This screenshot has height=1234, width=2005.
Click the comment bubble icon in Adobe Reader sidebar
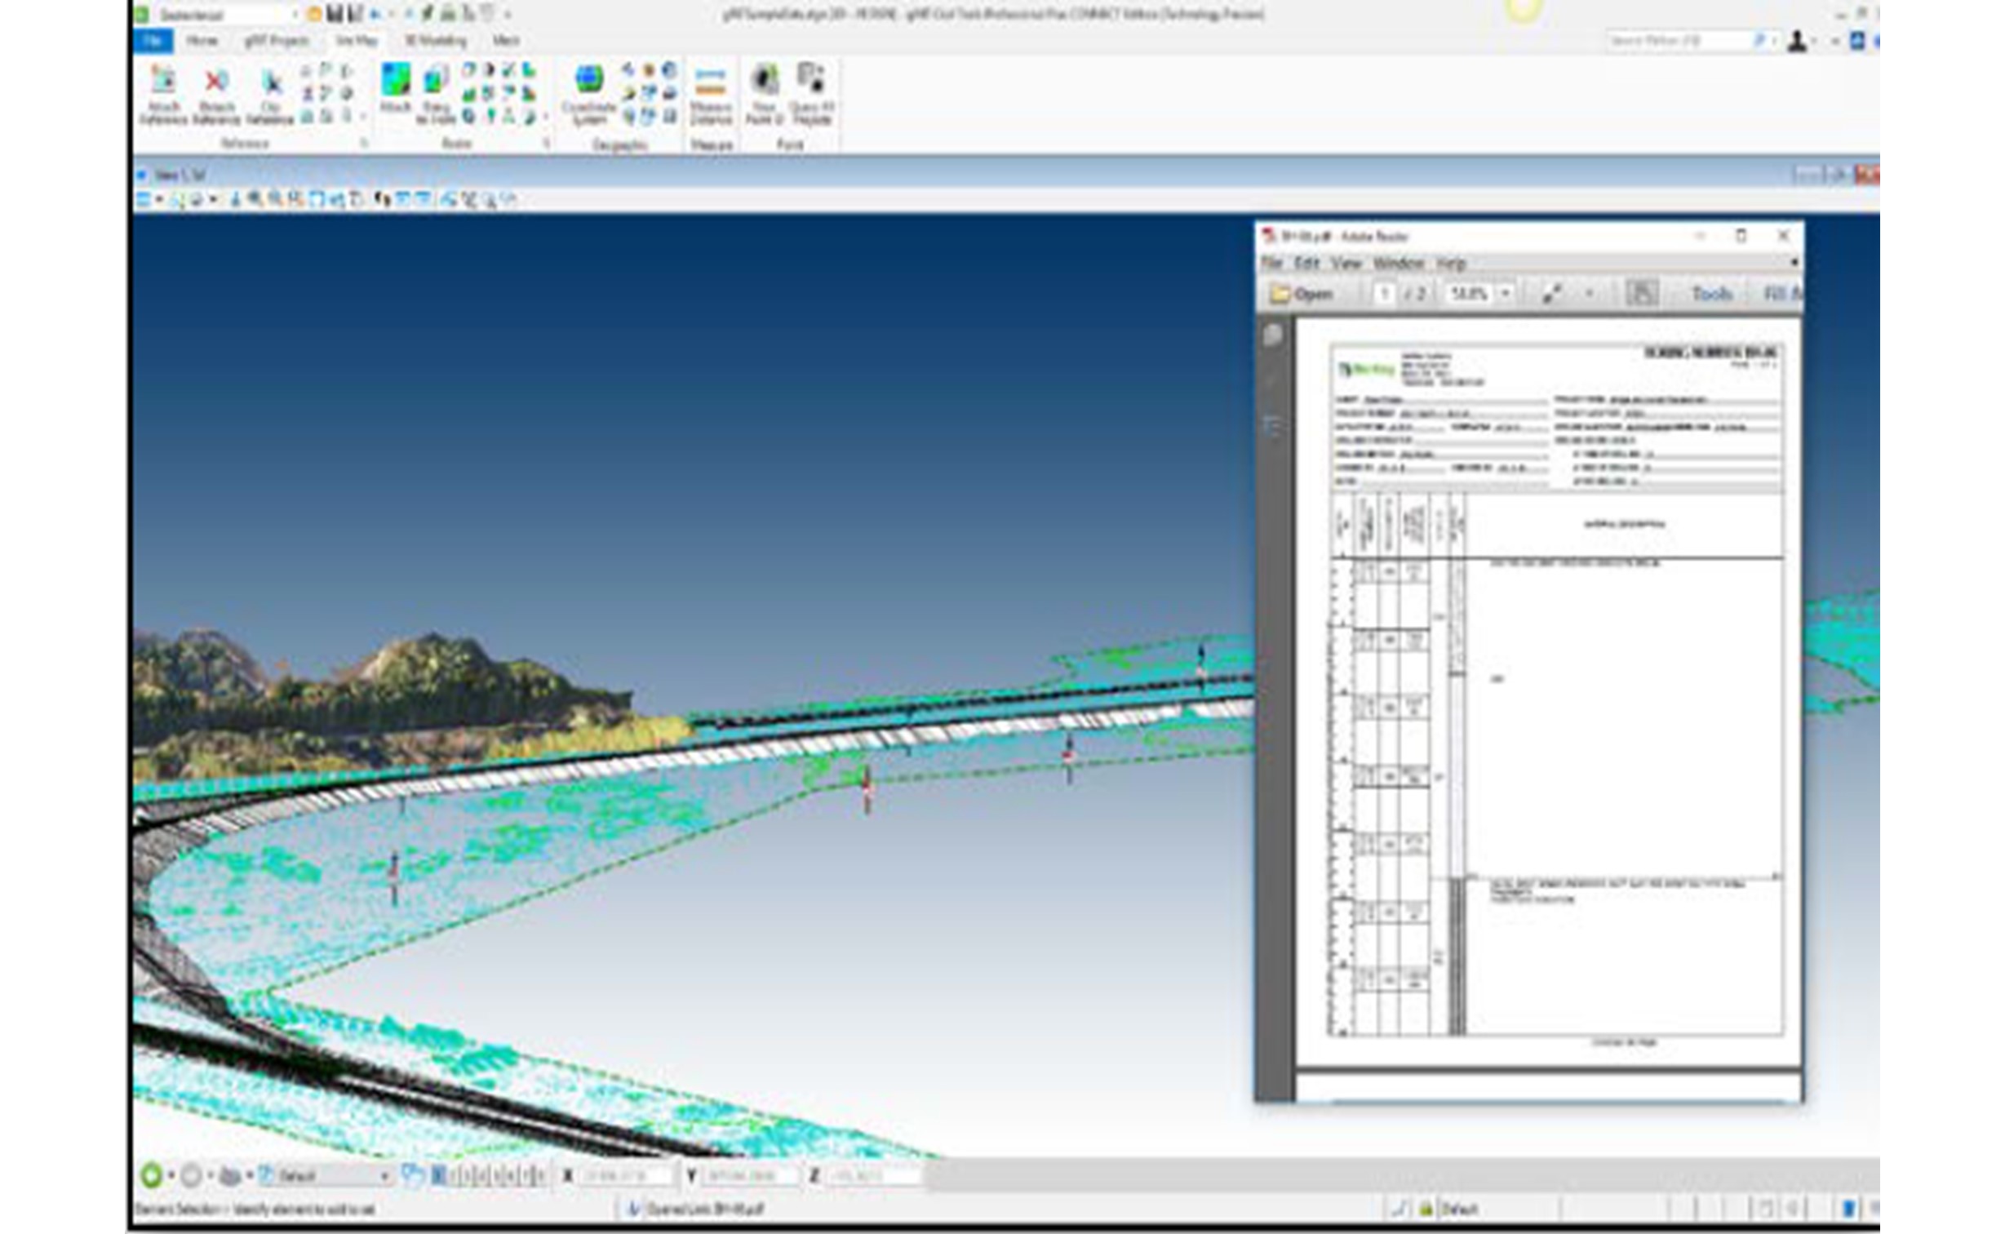click(1273, 334)
